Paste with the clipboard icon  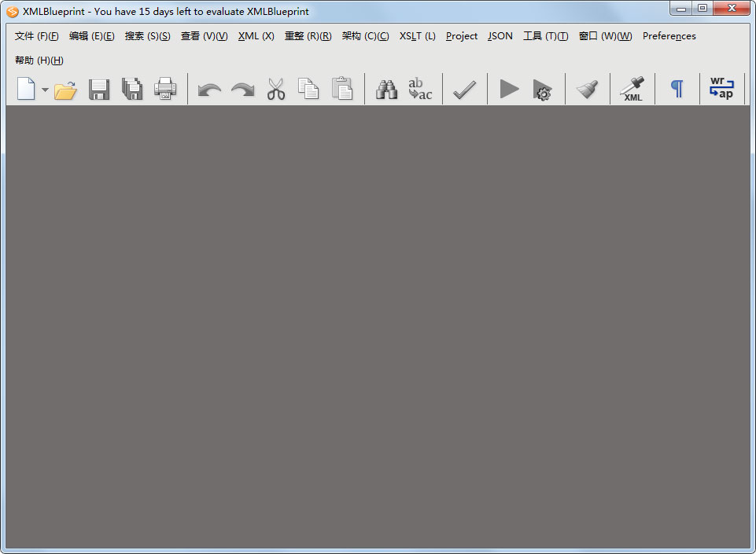[x=342, y=89]
